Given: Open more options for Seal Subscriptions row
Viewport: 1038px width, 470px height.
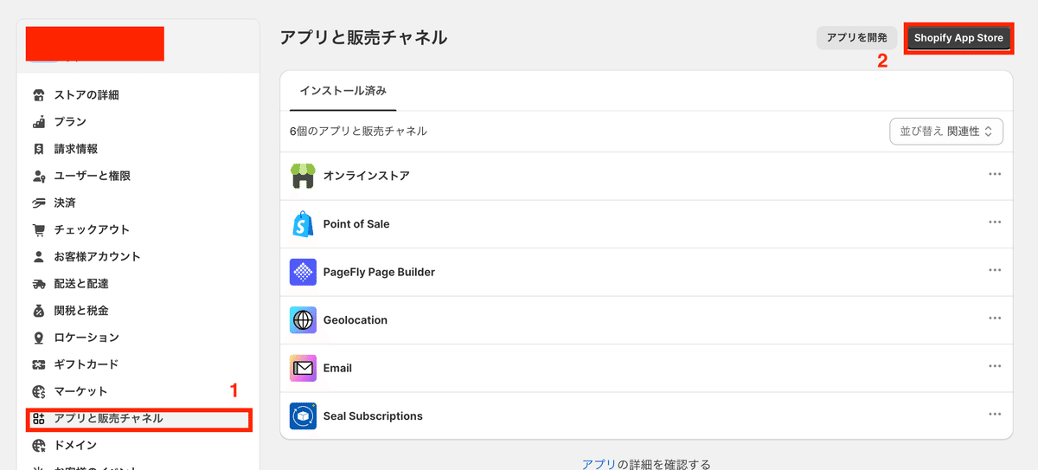Looking at the screenshot, I should point(995,415).
